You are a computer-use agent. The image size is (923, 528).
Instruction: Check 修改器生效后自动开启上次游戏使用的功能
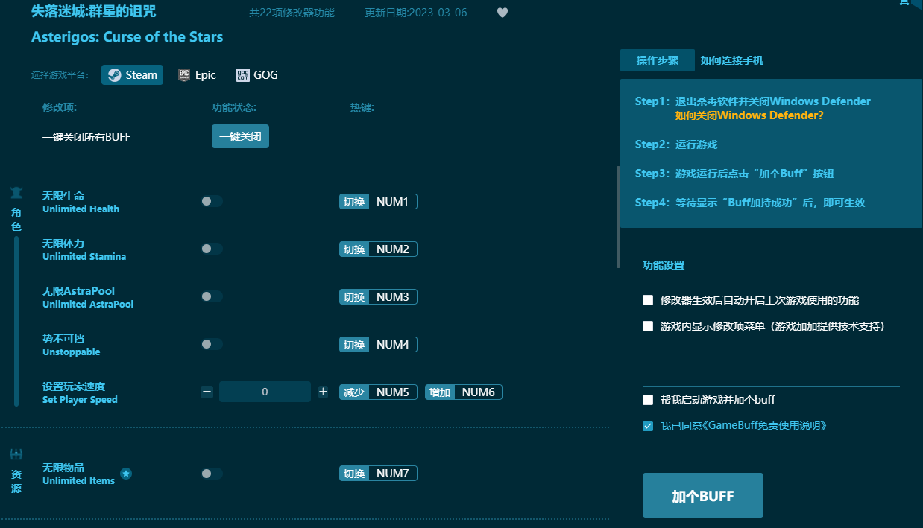click(648, 300)
